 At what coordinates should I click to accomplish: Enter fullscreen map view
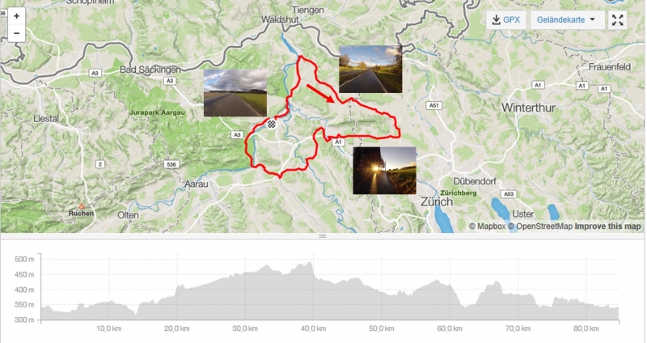point(617,19)
